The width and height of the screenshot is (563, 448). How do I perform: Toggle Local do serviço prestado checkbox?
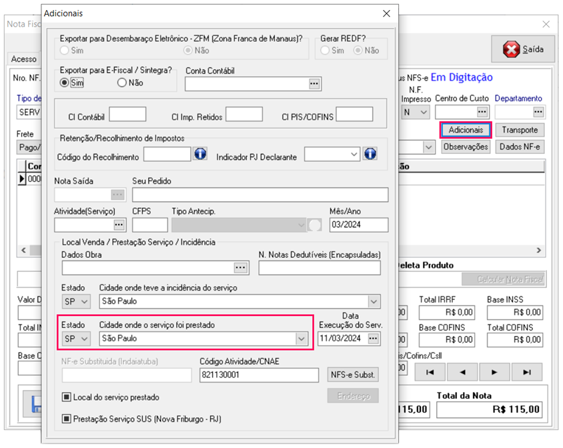tap(67, 397)
